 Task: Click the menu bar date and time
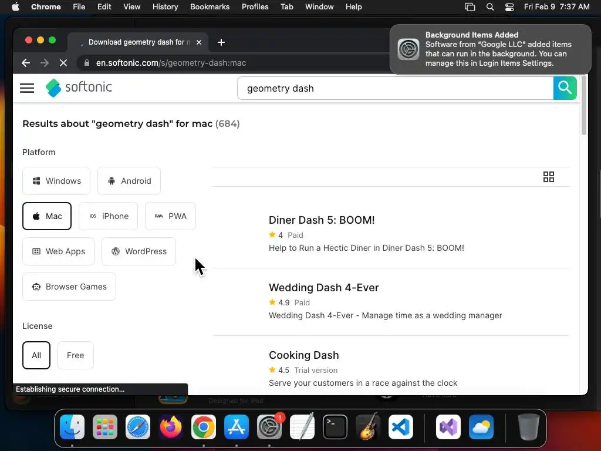556,7
